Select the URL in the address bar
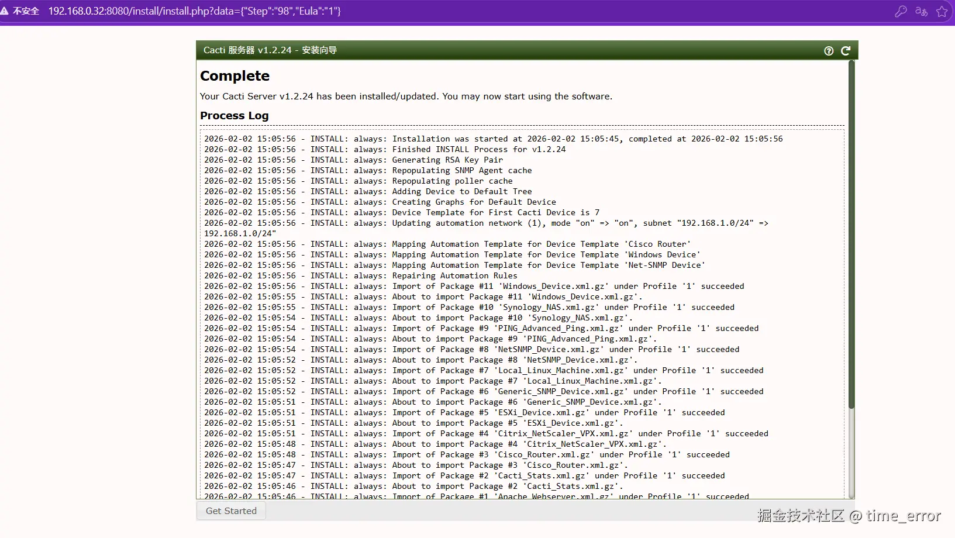This screenshot has height=538, width=955. click(x=195, y=11)
